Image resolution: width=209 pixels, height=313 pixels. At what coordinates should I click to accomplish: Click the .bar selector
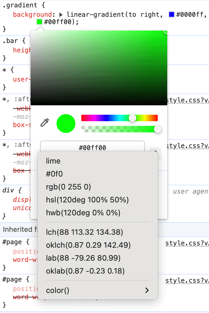click(x=10, y=41)
